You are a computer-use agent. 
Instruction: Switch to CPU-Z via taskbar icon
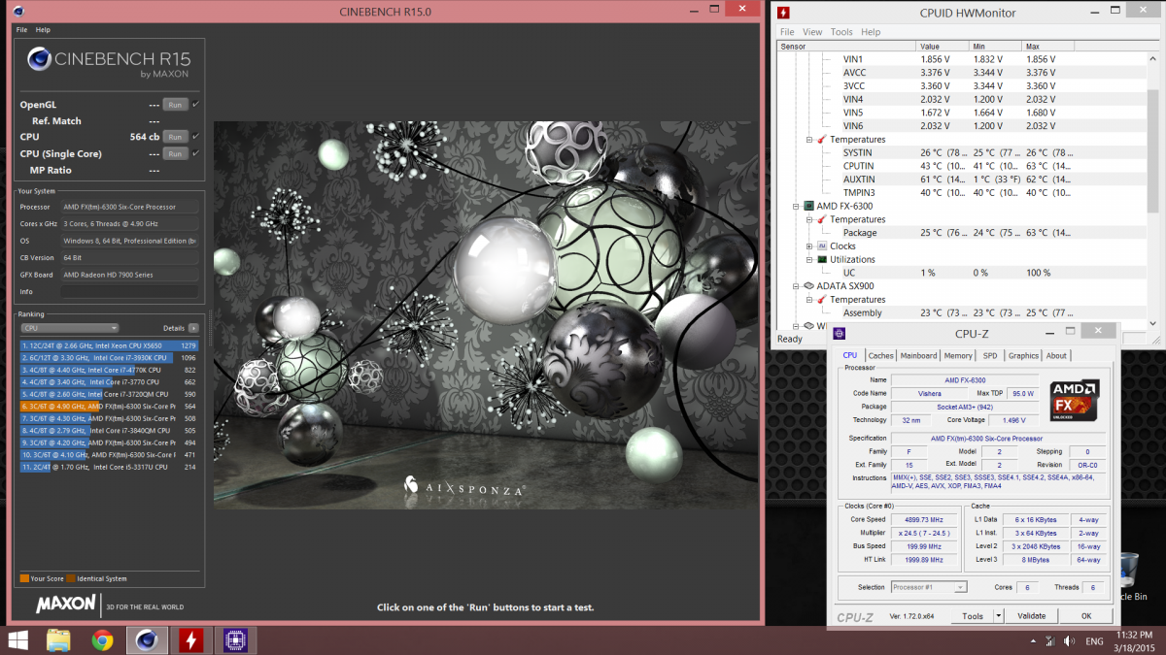pos(235,639)
